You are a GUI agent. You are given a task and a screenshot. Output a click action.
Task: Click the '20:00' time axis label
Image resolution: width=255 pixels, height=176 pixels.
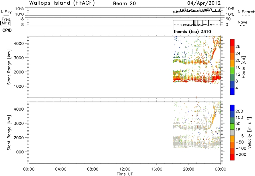[x=189, y=169]
